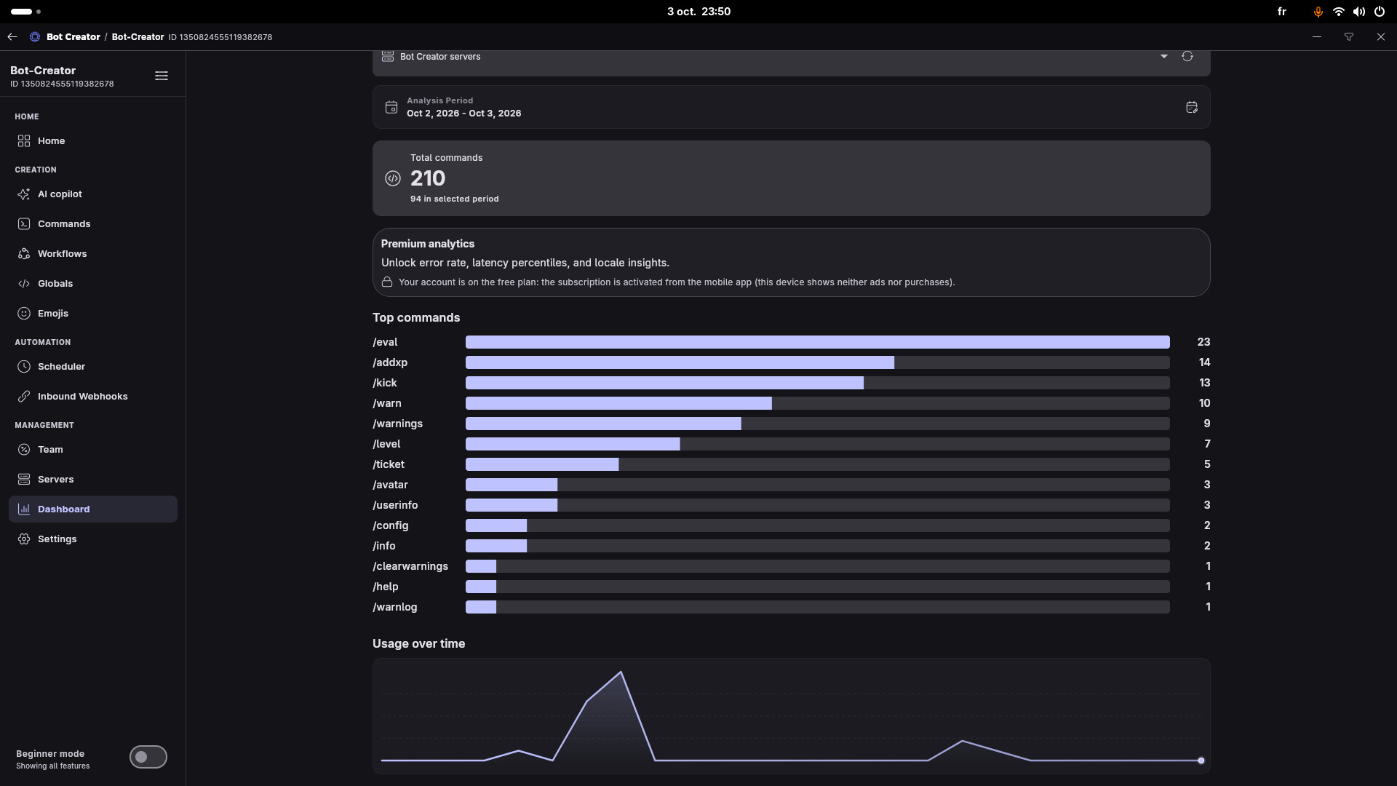The height and width of the screenshot is (786, 1397).
Task: Click the /config command label
Action: [x=391, y=525]
